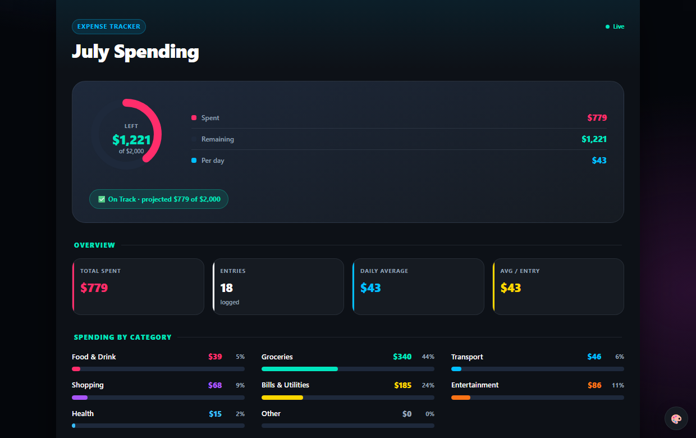Click the checkmark icon in On Track badge
This screenshot has height=438, width=696.
102,199
